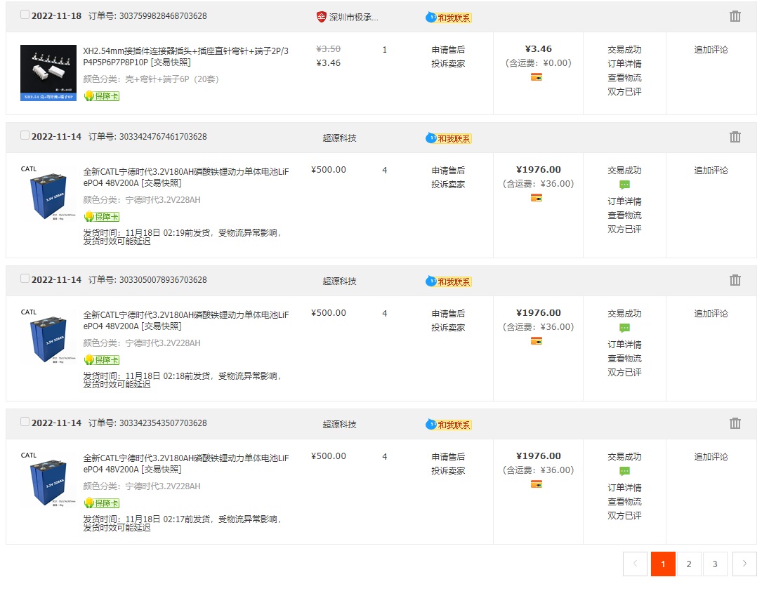Click 追加评论 for the XH2.54mm connector order
Viewport: 776px width, 591px height.
click(711, 50)
